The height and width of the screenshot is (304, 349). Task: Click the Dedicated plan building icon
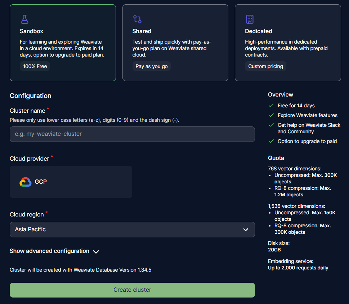(250, 19)
